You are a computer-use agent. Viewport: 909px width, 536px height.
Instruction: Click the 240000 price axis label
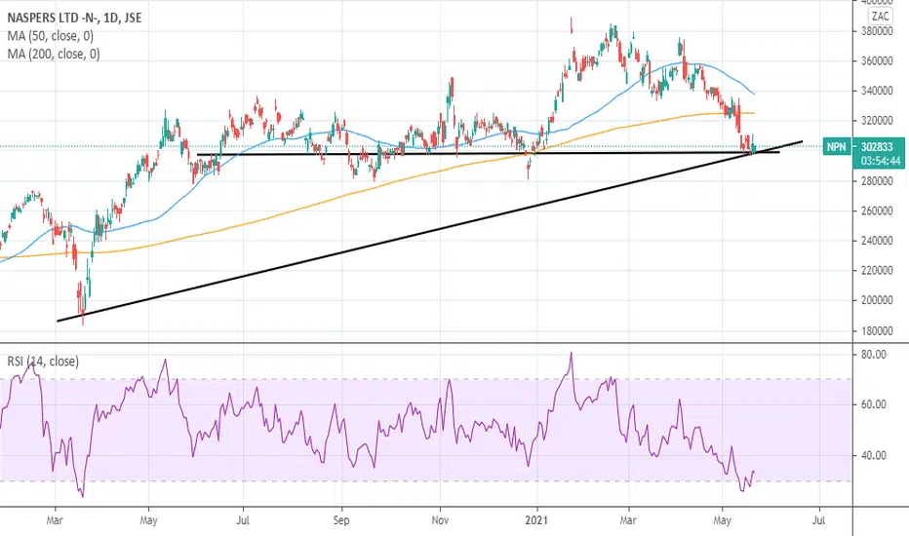(x=877, y=241)
